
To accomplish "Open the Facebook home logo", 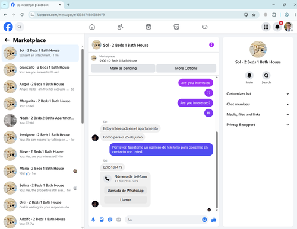I will (x=8, y=27).
